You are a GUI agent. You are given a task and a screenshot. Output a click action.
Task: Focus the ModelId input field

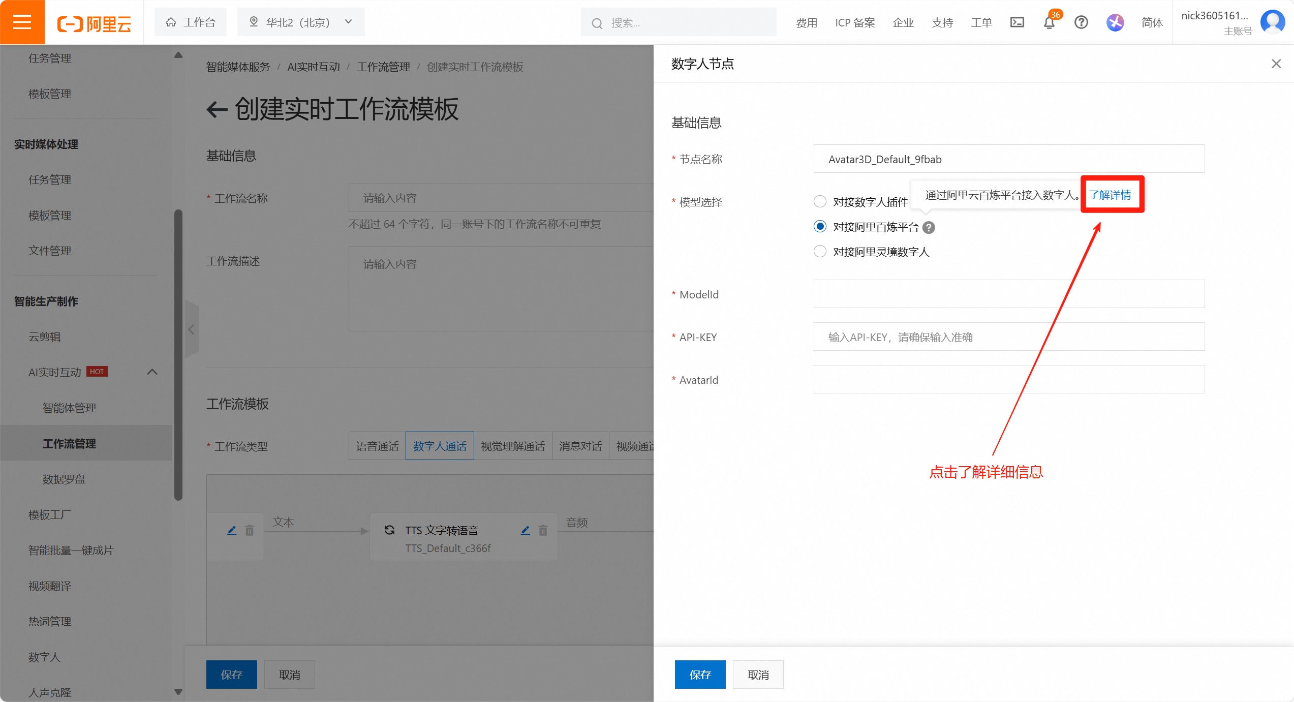[x=1009, y=294]
